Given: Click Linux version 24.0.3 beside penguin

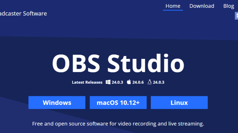Looking at the screenshot, I should tap(159, 82).
